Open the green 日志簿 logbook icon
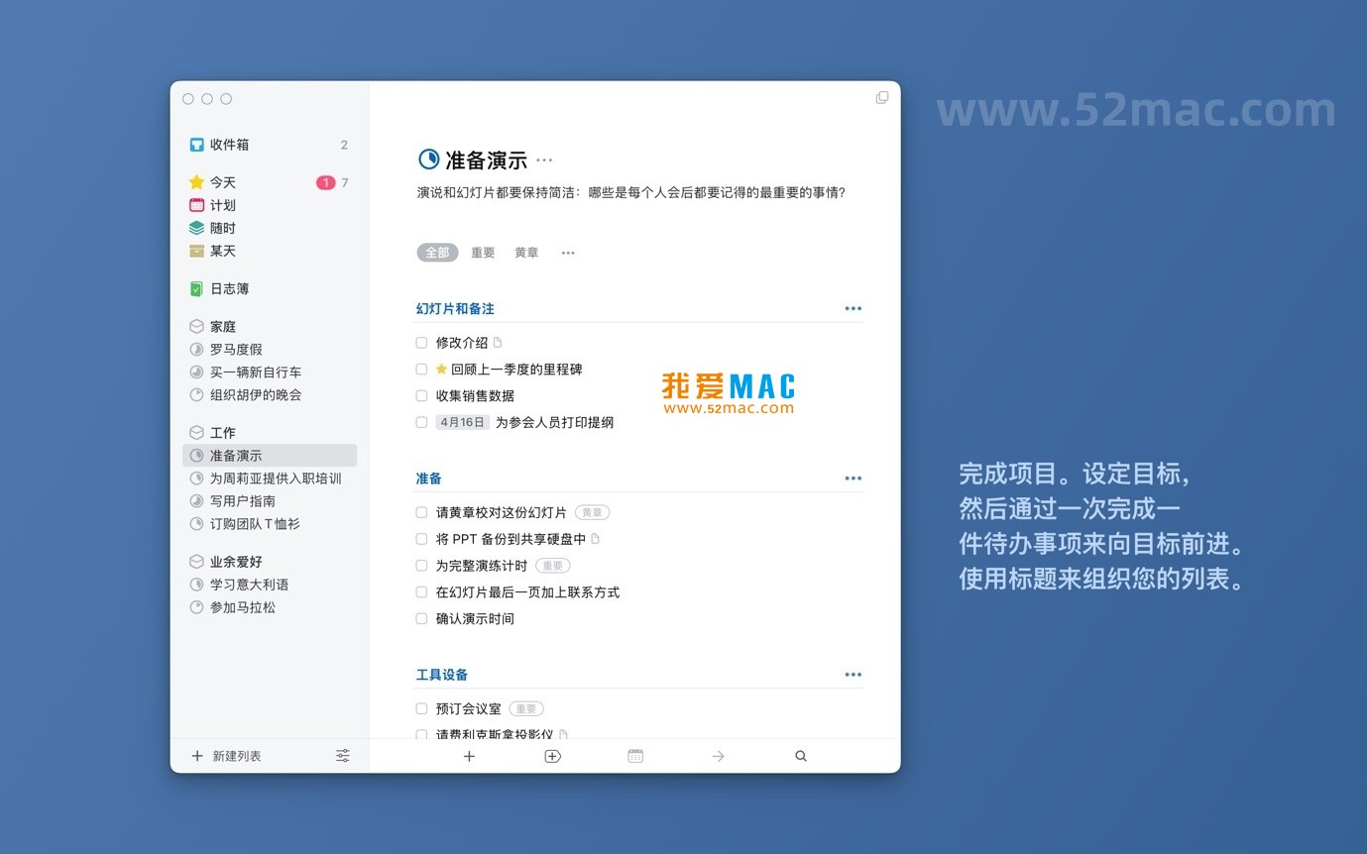This screenshot has width=1367, height=854. (x=195, y=288)
